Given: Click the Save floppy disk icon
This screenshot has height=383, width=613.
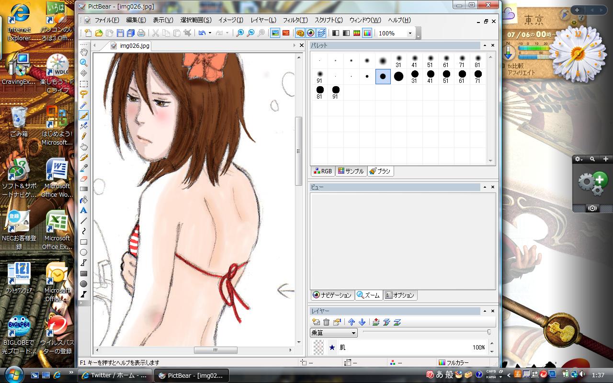Looking at the screenshot, I should [120, 33].
